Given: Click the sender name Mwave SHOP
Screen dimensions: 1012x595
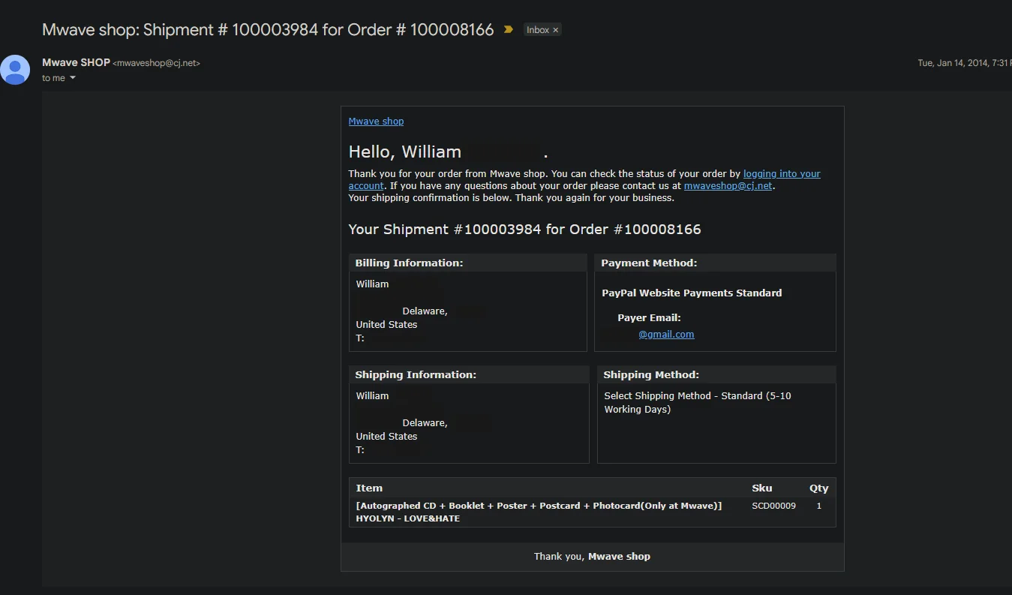Looking at the screenshot, I should pyautogui.click(x=76, y=62).
